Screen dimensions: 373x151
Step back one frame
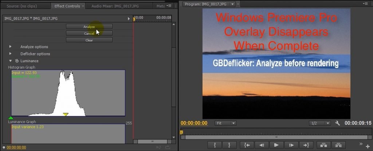click(x=262, y=144)
